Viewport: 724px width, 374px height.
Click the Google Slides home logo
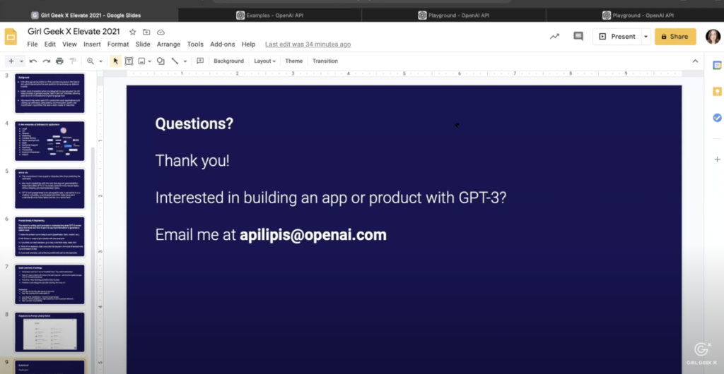point(11,37)
